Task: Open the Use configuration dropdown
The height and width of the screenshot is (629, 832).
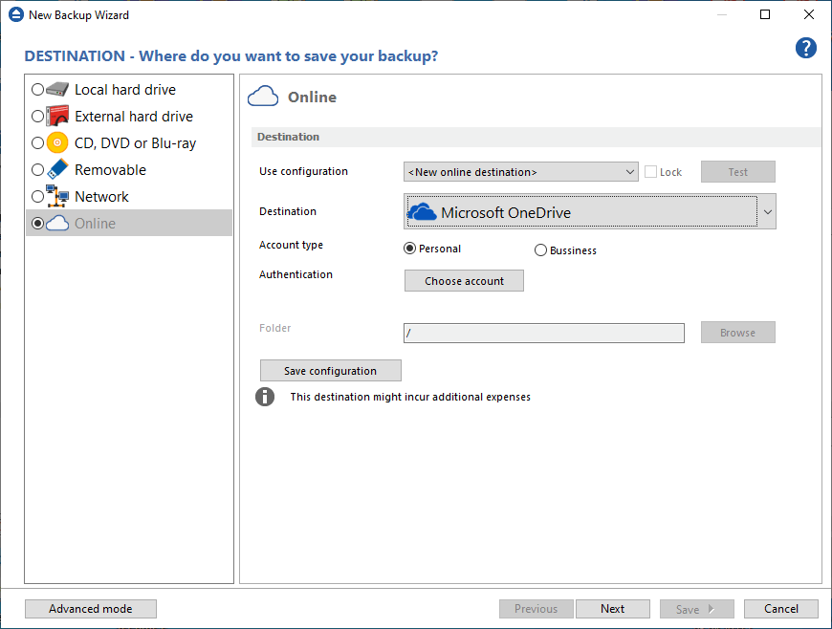Action: tap(520, 172)
